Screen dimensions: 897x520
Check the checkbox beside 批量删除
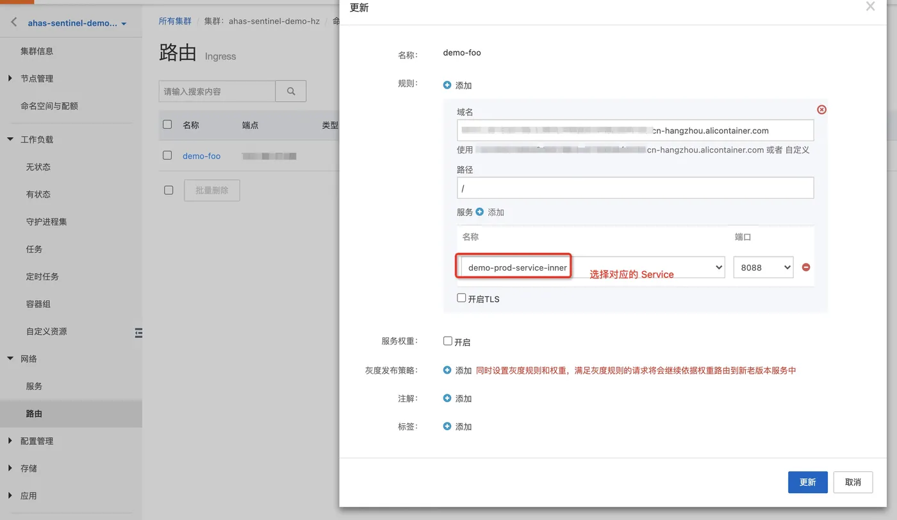click(169, 190)
